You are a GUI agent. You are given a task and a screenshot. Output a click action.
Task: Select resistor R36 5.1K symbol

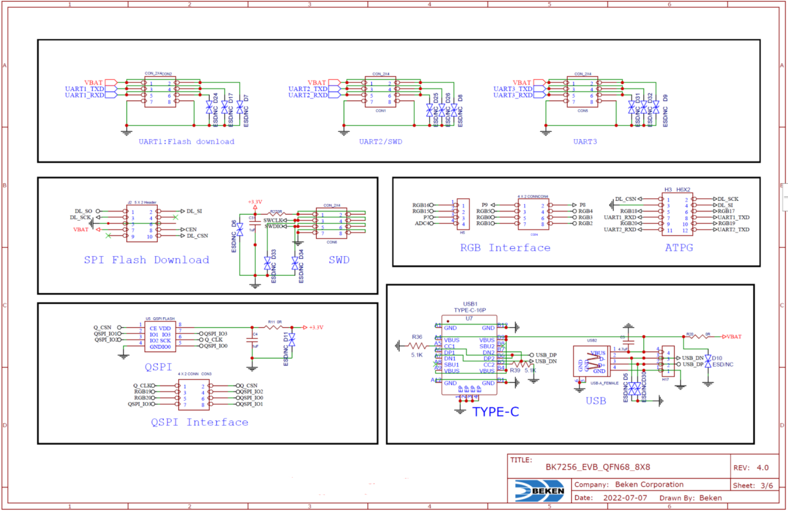point(417,346)
